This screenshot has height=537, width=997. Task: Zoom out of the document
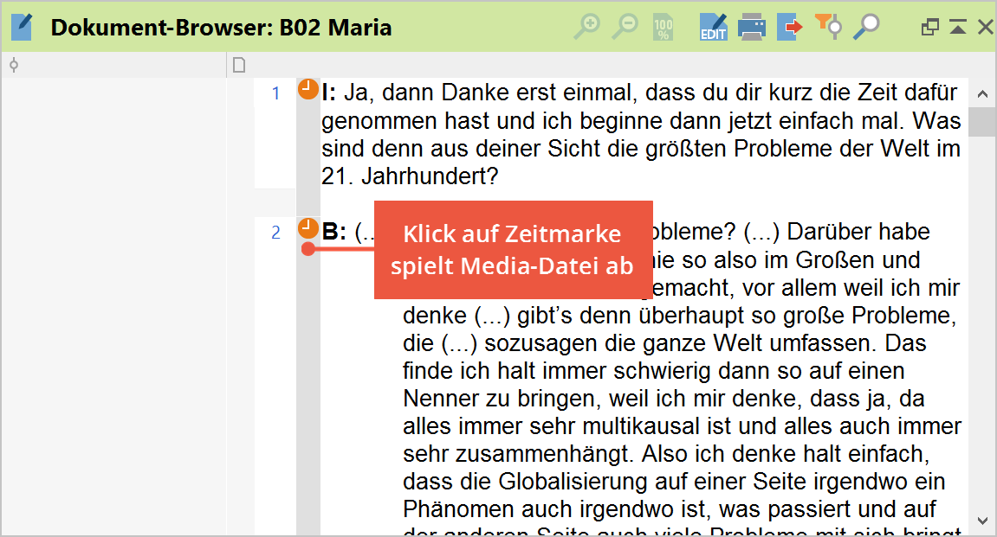[625, 27]
